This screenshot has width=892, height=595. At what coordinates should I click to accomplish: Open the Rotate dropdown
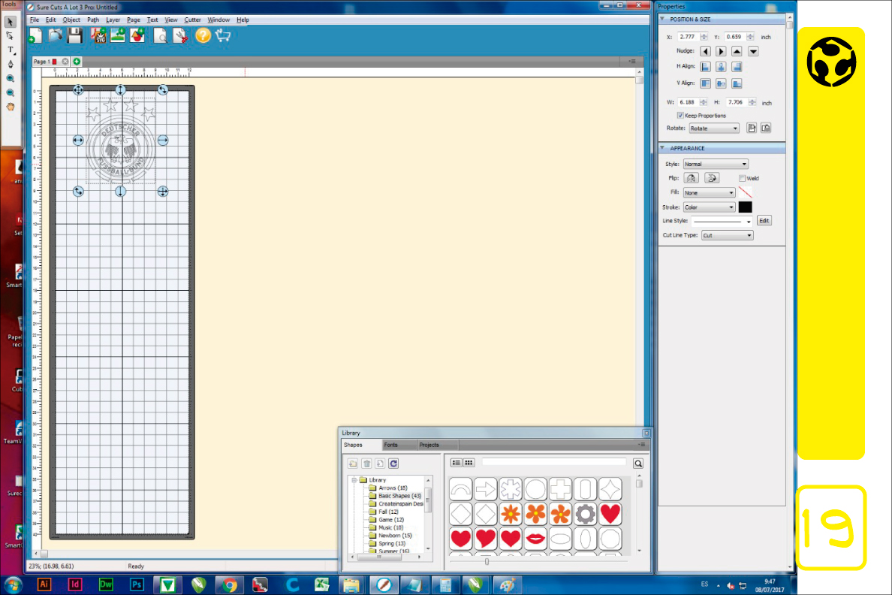coord(714,128)
